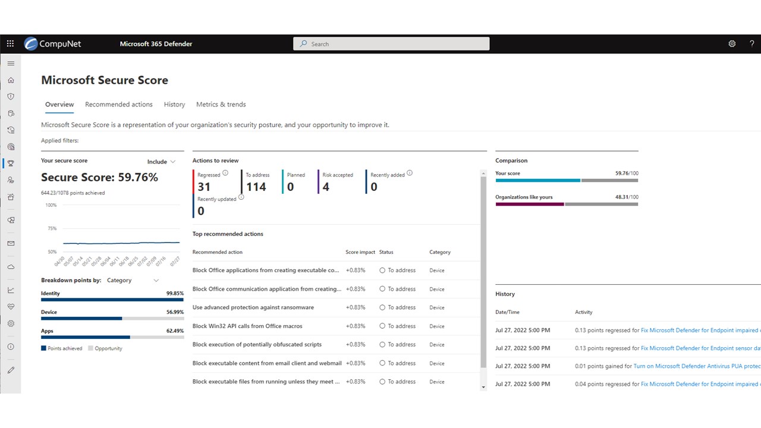Open Block Office communication application from creating action
Image resolution: width=761 pixels, height=428 pixels.
click(x=267, y=289)
